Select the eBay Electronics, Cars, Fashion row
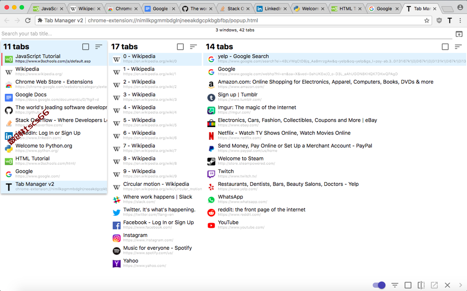Screen dimensions: 467x291 [335, 123]
